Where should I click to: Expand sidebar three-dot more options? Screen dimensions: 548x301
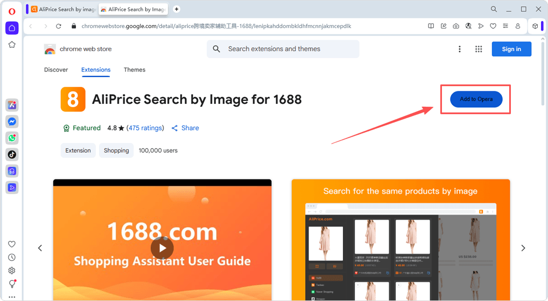point(12,296)
